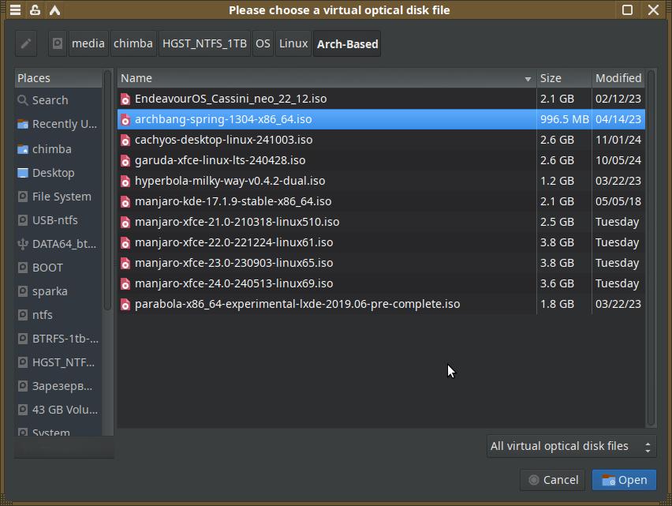Click the root drive icon in path bar
672x506 pixels.
[x=58, y=43]
